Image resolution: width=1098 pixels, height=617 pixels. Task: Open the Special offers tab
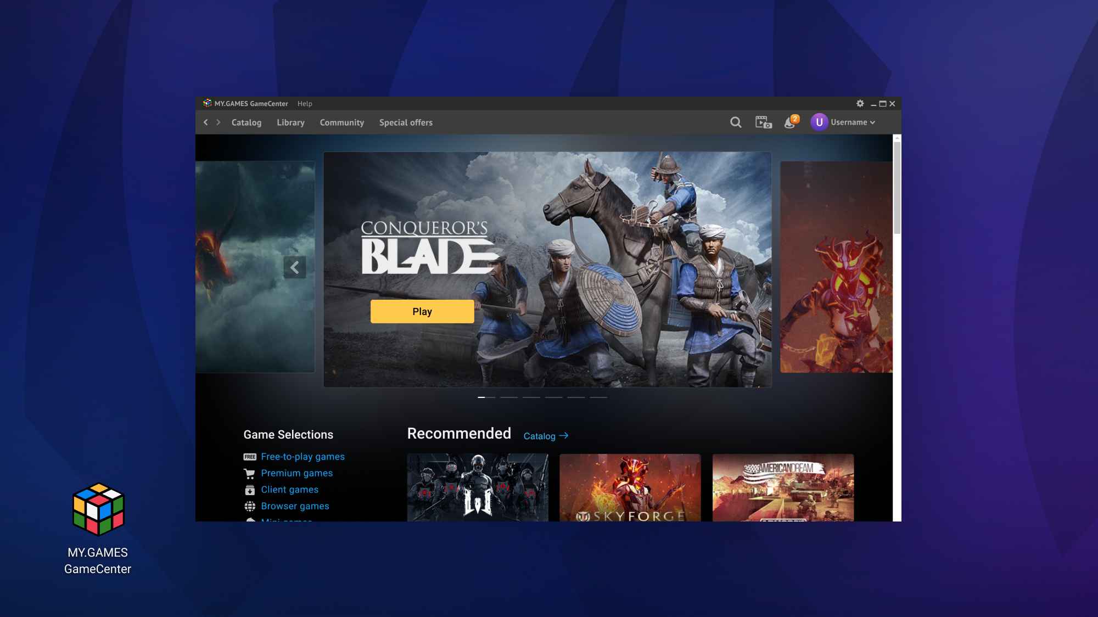(x=406, y=122)
